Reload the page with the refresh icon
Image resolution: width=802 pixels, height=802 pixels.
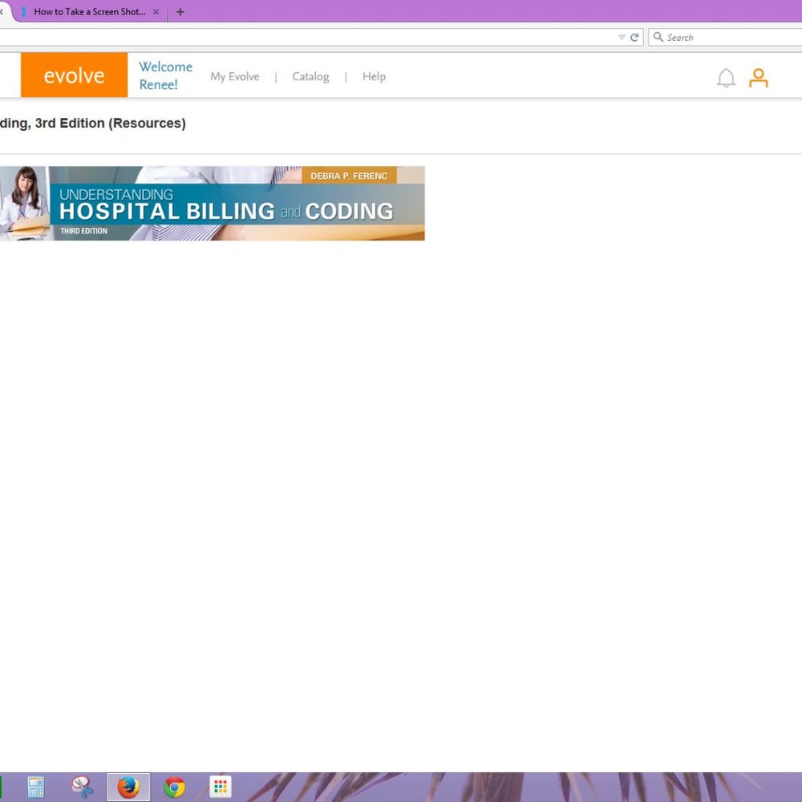[x=634, y=38]
